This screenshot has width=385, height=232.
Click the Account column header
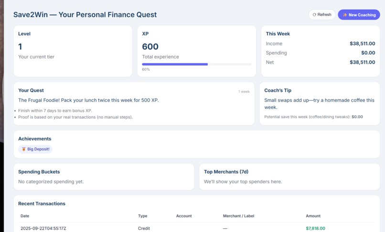pos(184,216)
